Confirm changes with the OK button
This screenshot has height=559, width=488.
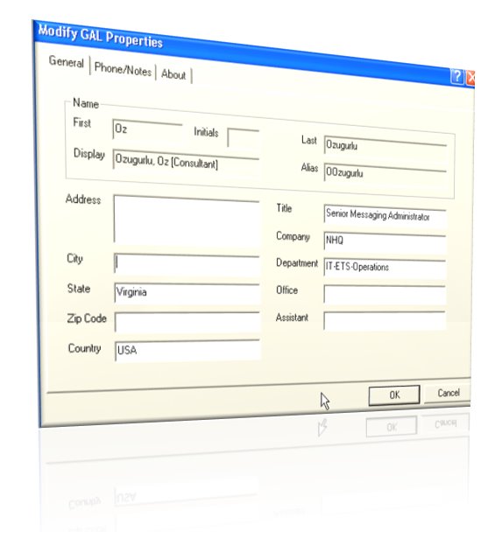tap(394, 395)
